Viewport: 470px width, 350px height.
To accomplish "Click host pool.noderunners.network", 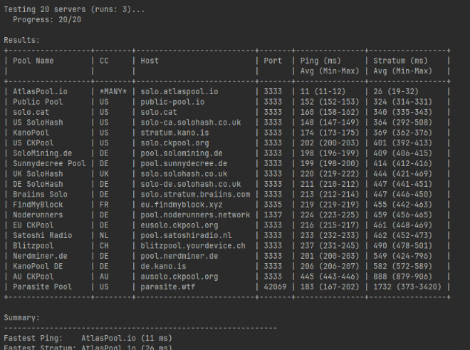I will click(x=195, y=215).
